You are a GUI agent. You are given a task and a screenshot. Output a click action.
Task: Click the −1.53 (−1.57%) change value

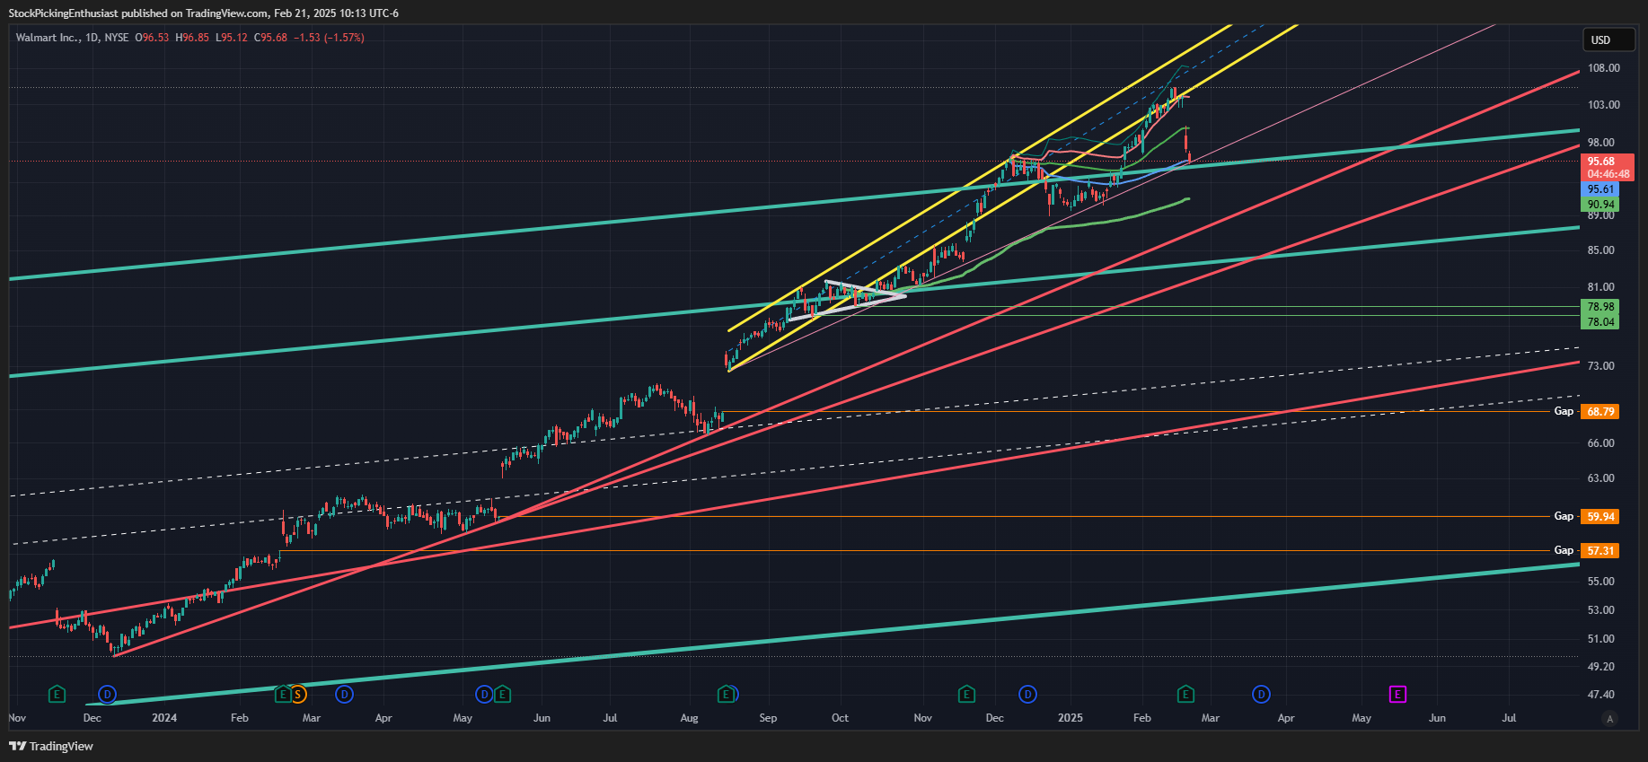(x=329, y=38)
